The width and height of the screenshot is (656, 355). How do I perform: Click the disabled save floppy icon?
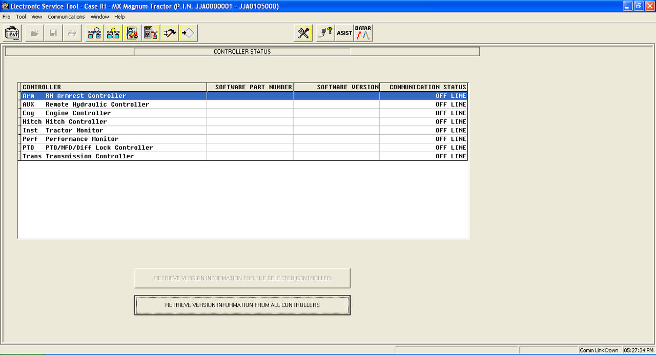tap(53, 33)
